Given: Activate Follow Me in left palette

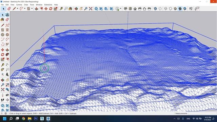Looking at the screenshot, I should point(7,55).
